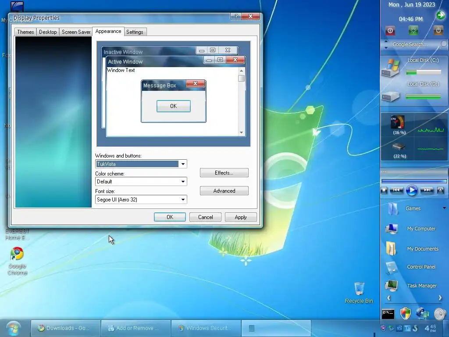
Task: Click the orange power standby icon in sidebar
Action: click(438, 30)
